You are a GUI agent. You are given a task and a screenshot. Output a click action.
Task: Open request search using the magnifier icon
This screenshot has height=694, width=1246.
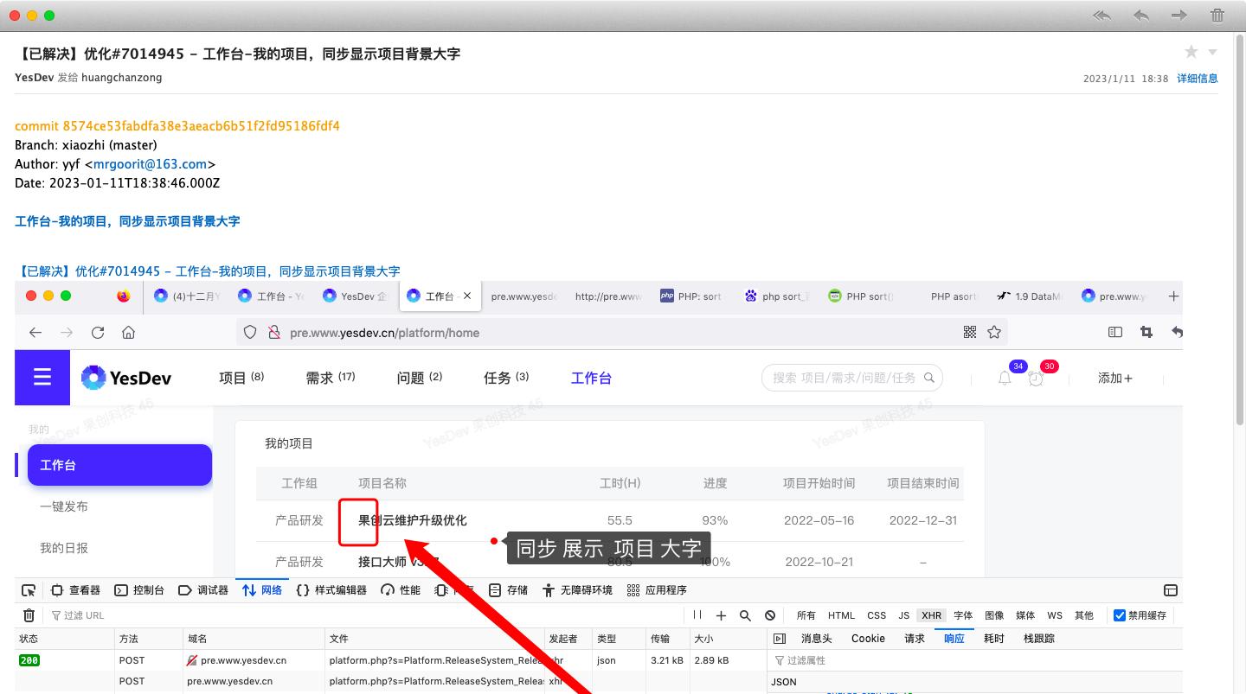click(x=745, y=614)
